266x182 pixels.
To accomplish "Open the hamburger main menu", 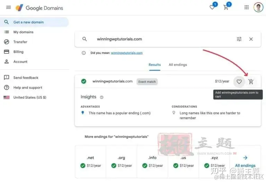I will (8, 8).
